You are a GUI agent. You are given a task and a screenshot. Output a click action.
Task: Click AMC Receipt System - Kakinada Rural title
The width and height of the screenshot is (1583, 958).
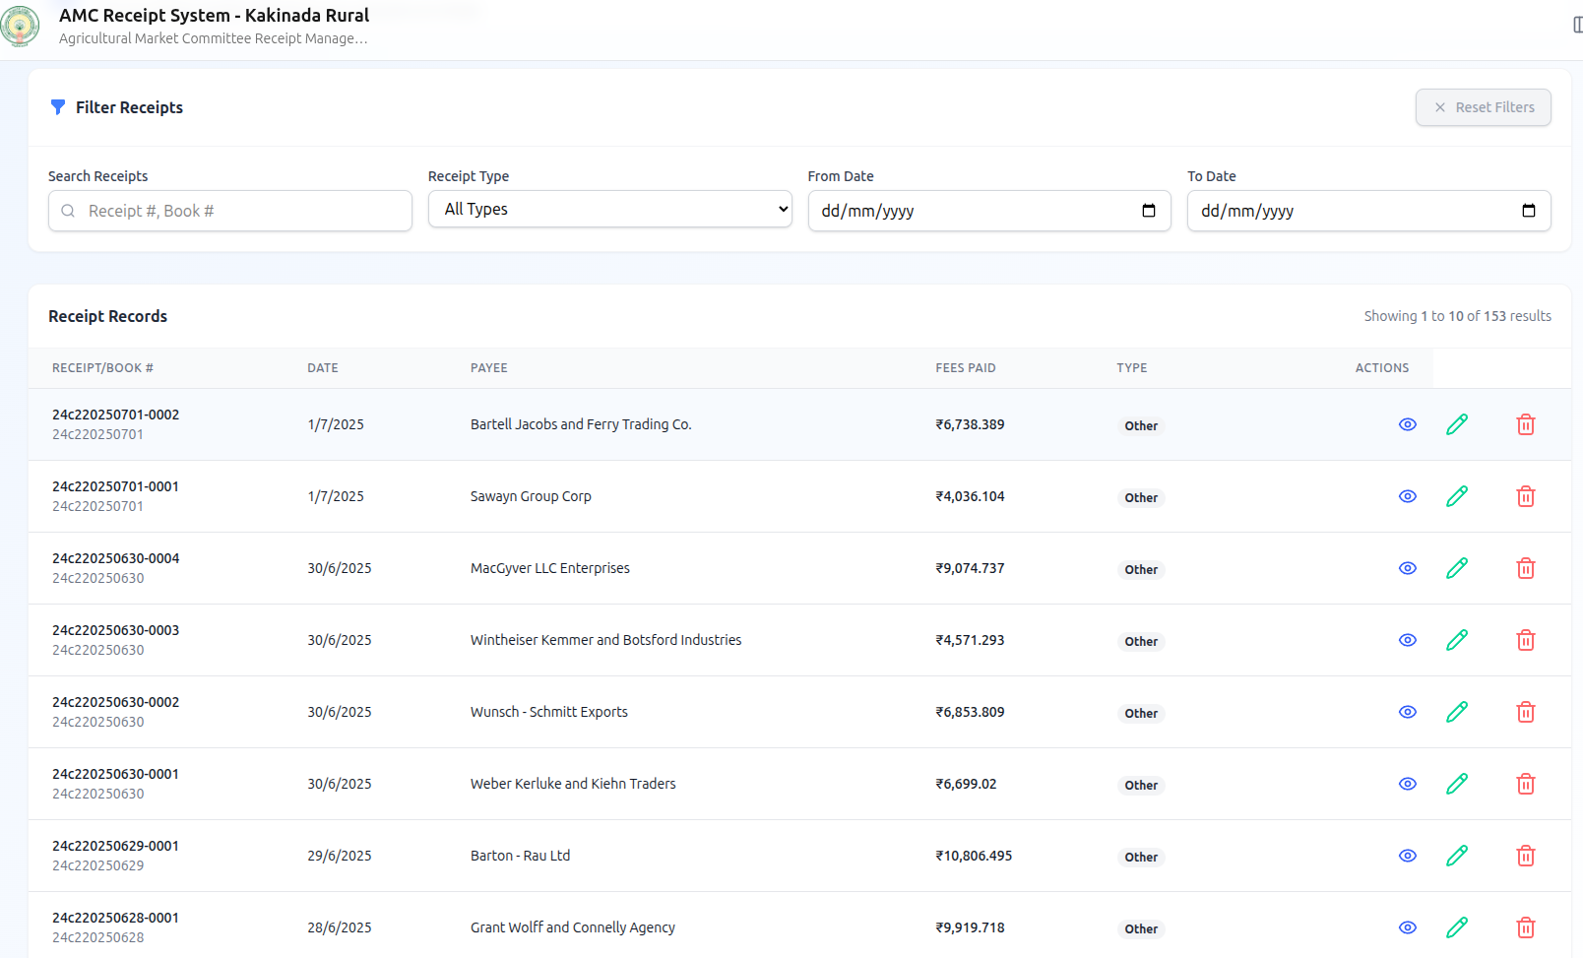[215, 16]
